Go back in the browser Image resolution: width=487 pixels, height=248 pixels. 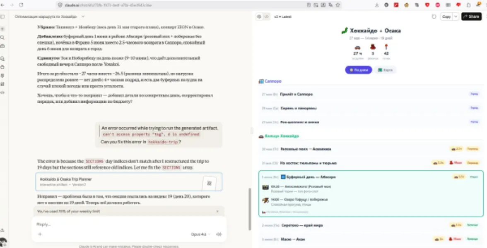[2, 5]
